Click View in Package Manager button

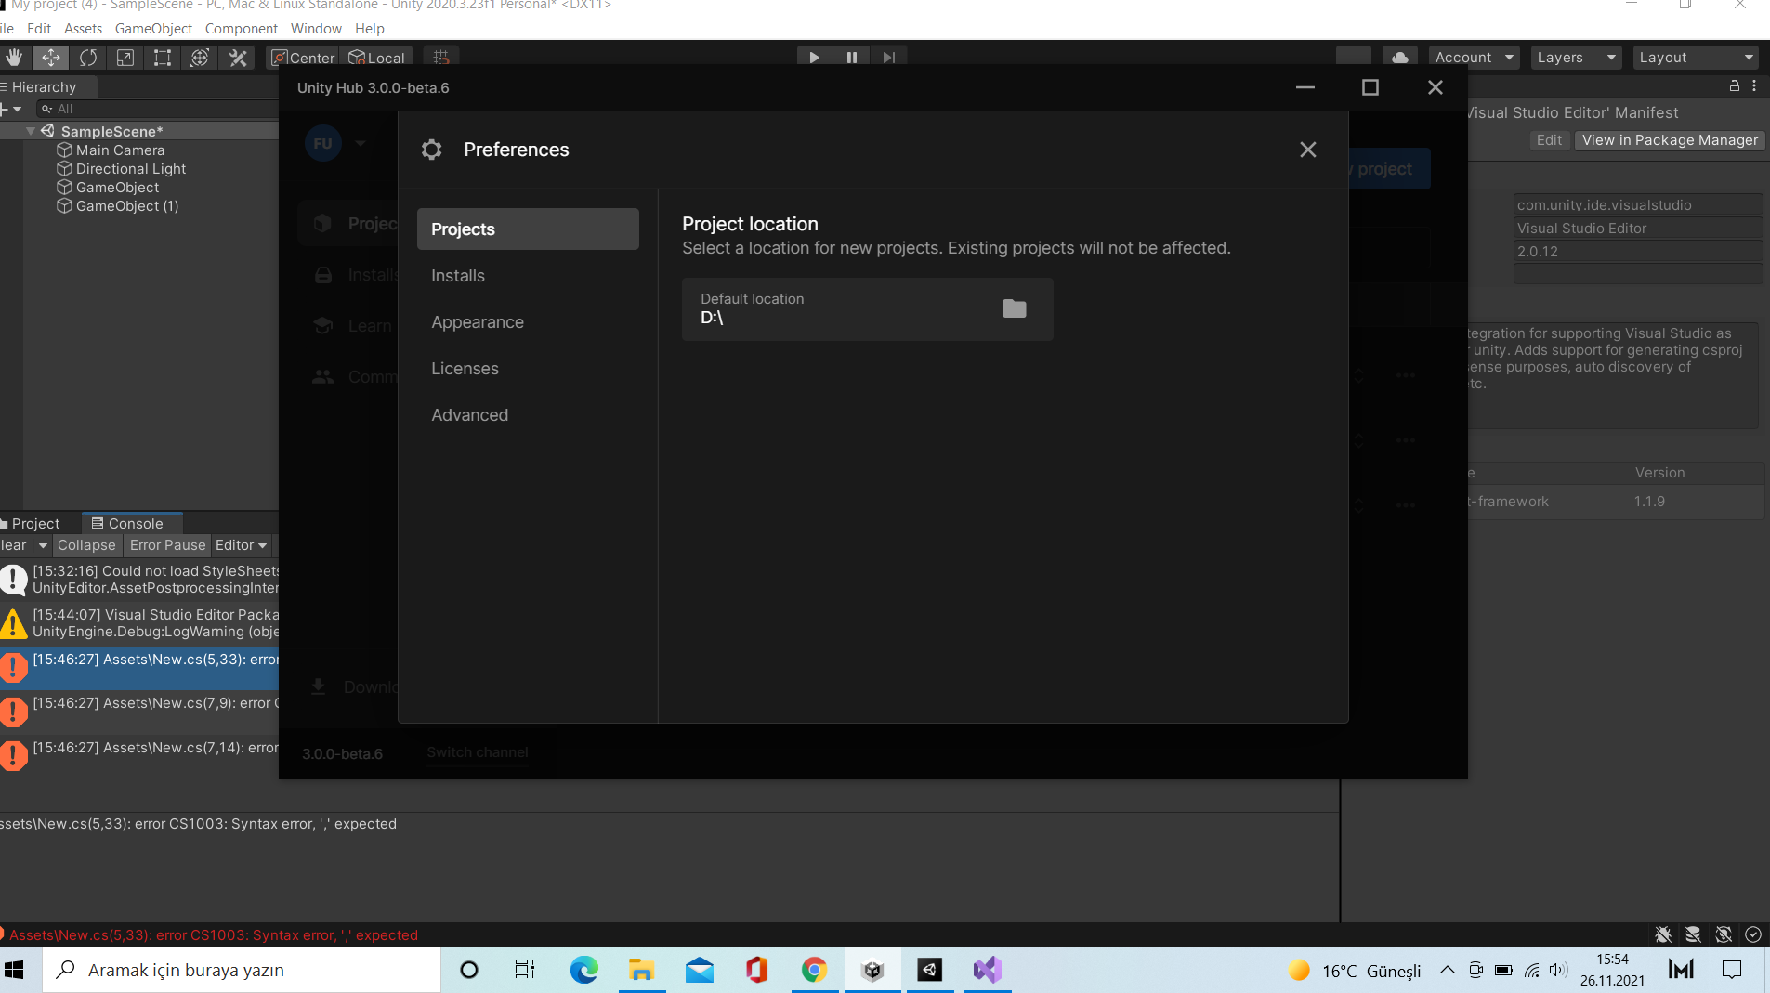click(x=1670, y=140)
